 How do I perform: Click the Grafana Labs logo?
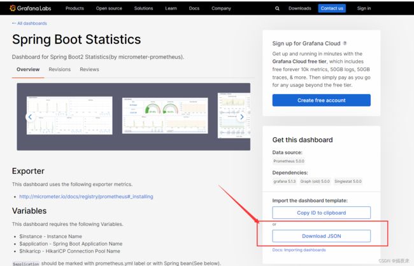coord(31,8)
